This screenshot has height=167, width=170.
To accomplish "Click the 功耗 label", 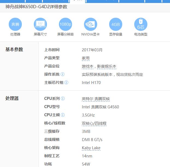I will (48, 164).
